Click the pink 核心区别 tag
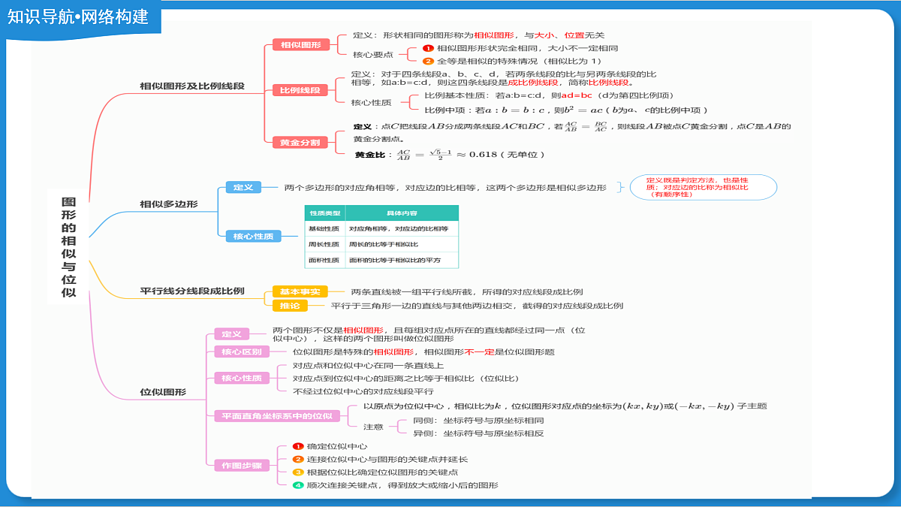901x507 pixels. click(x=242, y=352)
